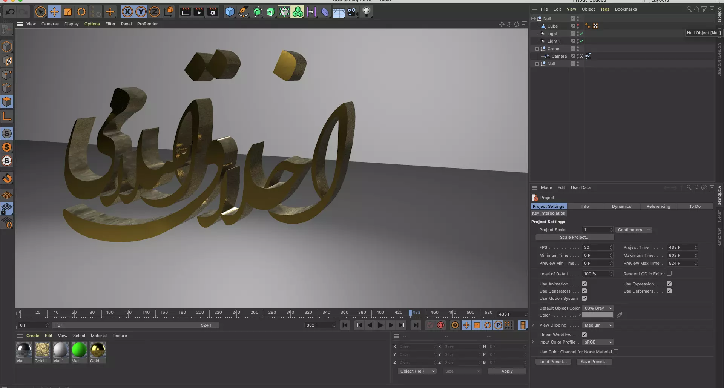The height and width of the screenshot is (388, 724).
Task: Click the Make Editable icon
Action: click(x=7, y=29)
